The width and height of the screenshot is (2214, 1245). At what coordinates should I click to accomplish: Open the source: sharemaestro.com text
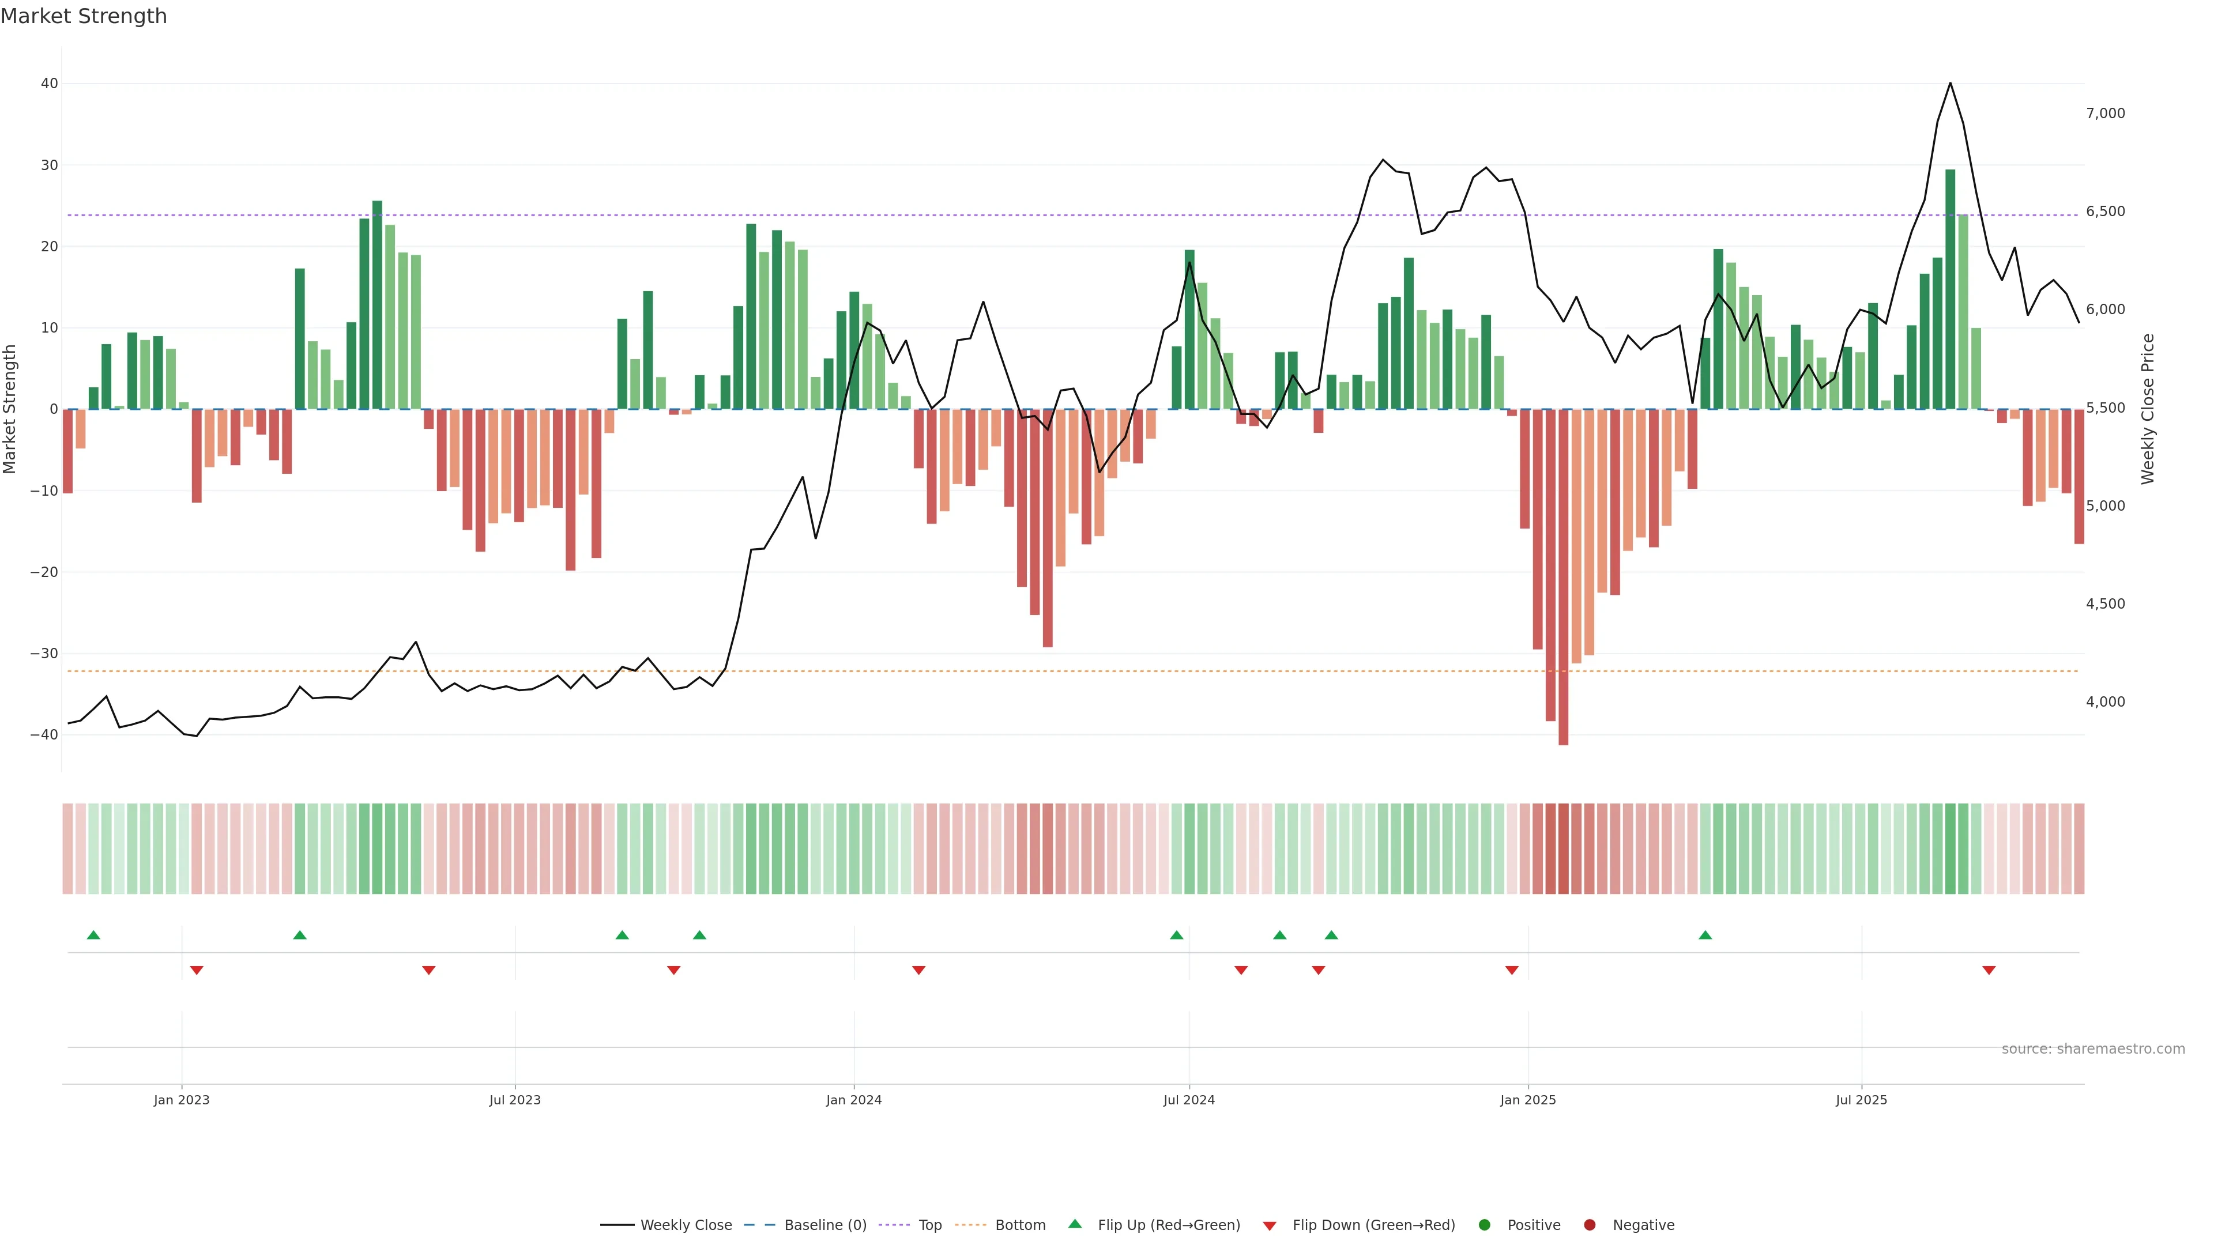2093,1048
